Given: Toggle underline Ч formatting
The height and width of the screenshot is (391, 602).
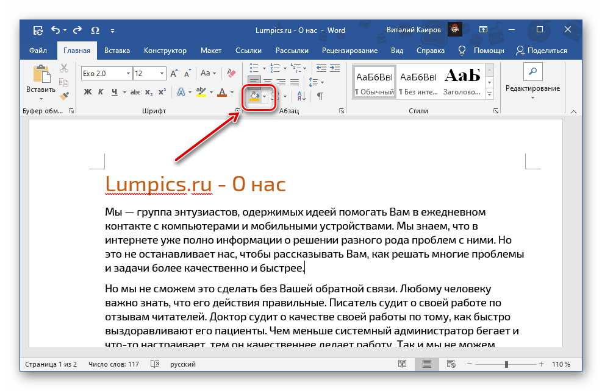Looking at the screenshot, I should pos(114,92).
